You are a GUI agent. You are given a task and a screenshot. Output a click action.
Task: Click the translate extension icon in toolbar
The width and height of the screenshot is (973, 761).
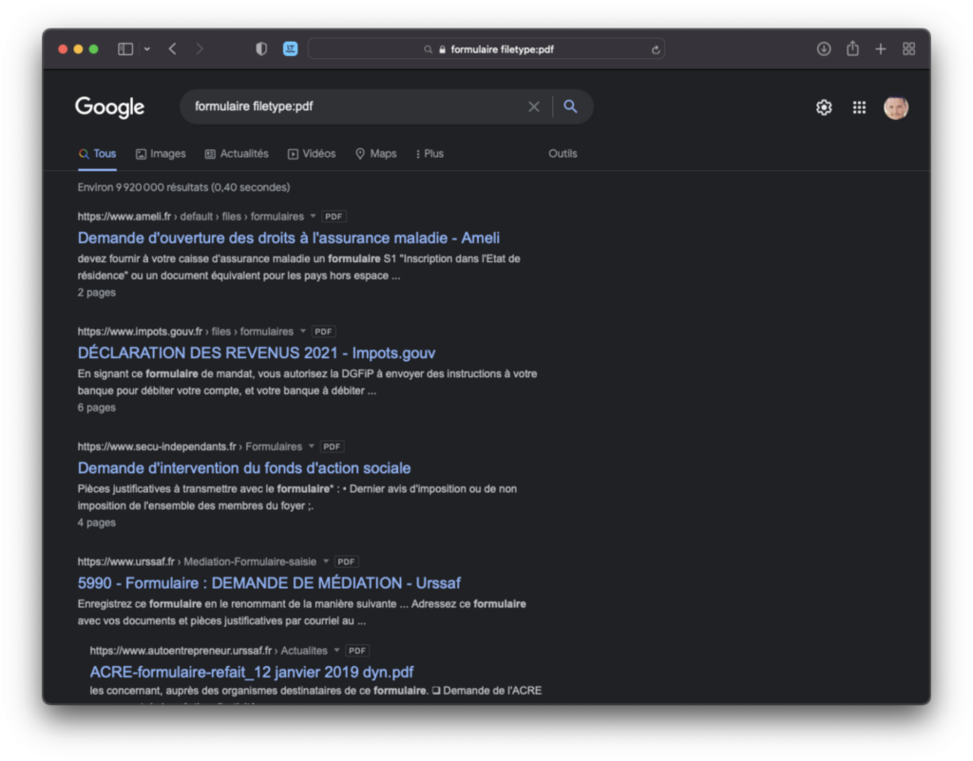click(x=291, y=49)
